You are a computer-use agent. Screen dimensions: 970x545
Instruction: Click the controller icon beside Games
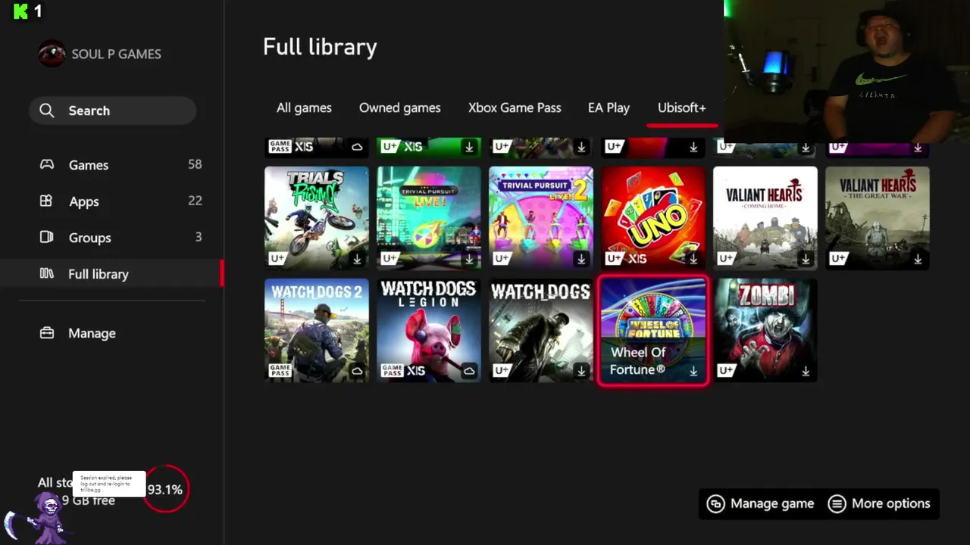click(47, 164)
